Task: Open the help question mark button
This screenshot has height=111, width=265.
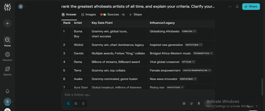Action: coord(257,106)
